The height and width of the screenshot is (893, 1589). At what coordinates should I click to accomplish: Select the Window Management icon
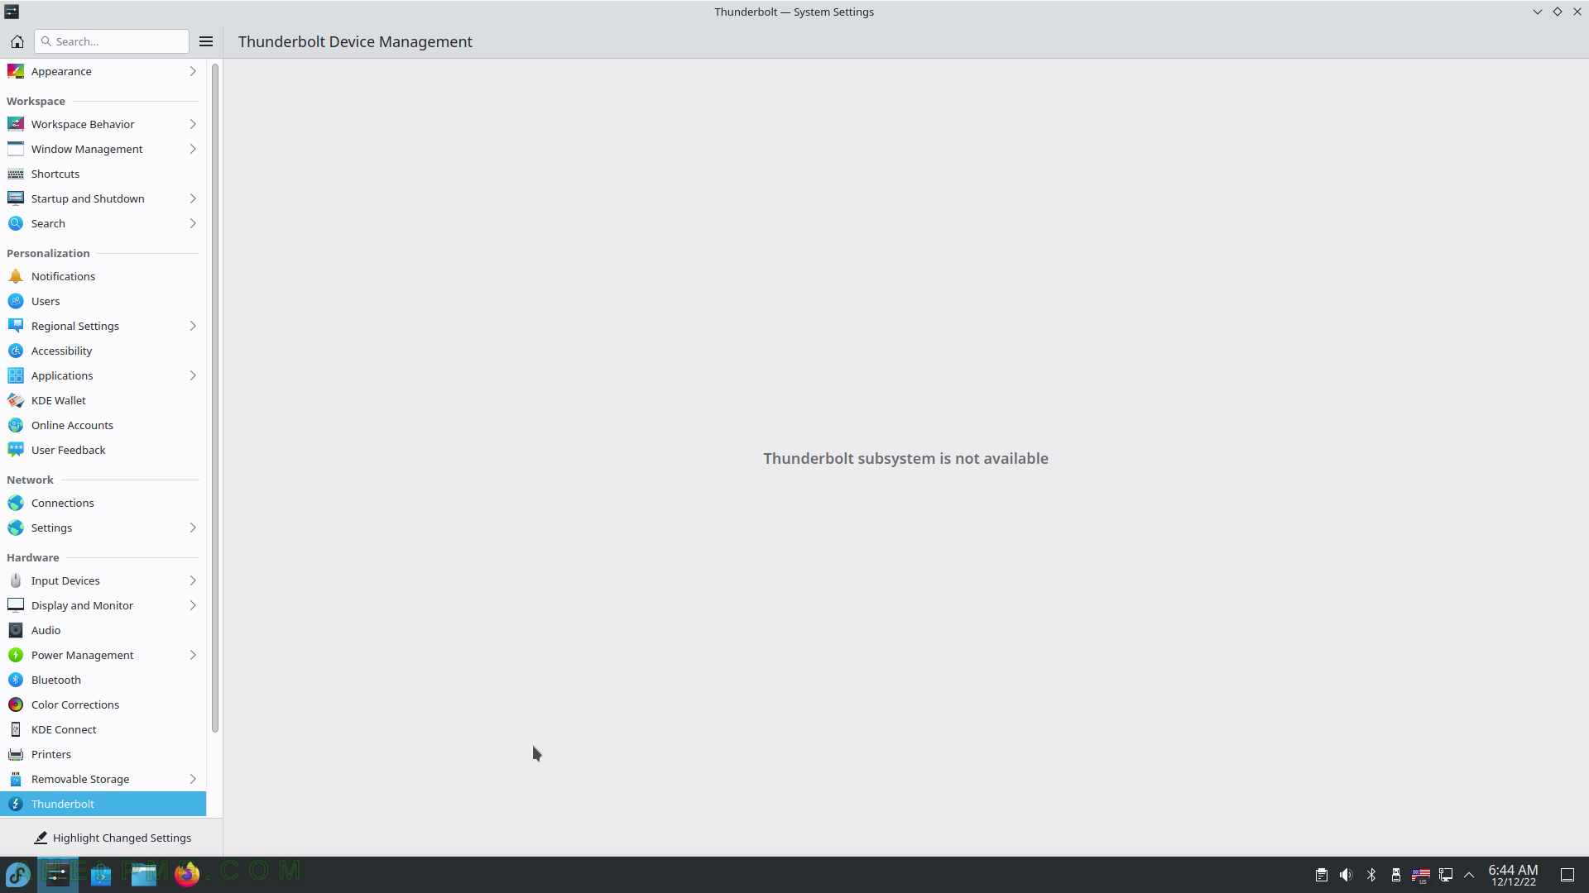pos(16,149)
